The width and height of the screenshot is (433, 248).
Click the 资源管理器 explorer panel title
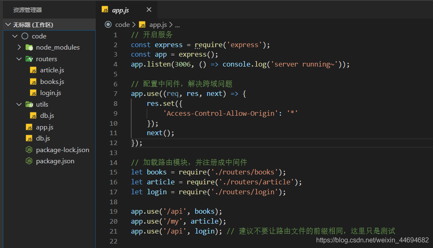pyautogui.click(x=27, y=10)
